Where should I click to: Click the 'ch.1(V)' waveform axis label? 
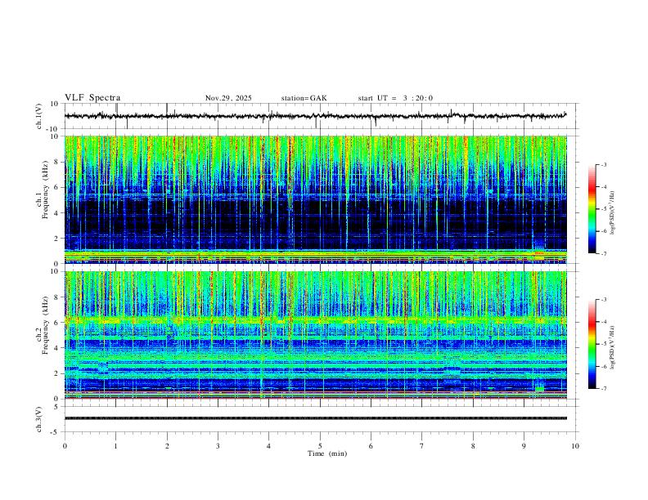pos(39,116)
